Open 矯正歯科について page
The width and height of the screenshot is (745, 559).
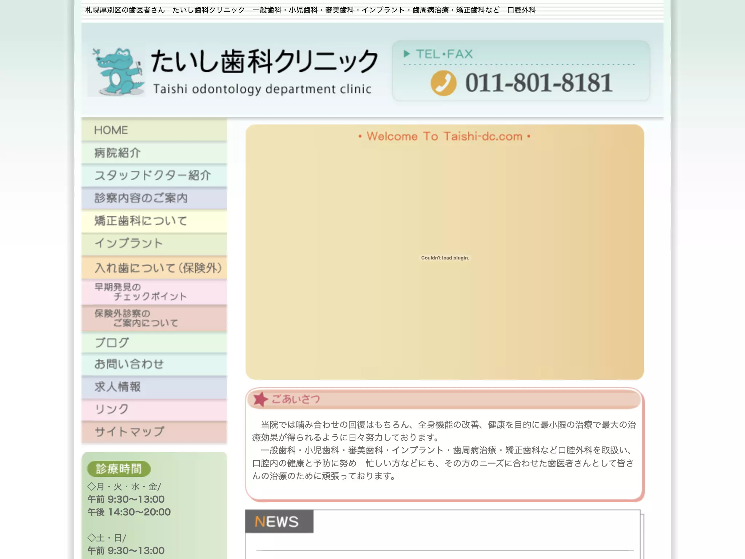click(x=154, y=221)
